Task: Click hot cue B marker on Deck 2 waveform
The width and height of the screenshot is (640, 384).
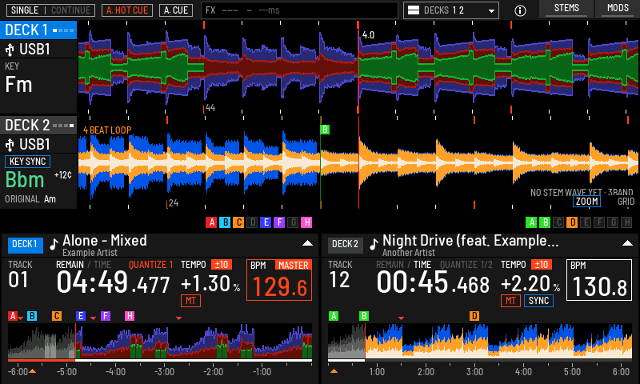Action: click(x=325, y=130)
